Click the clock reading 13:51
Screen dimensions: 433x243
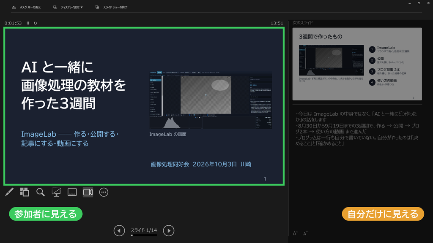(x=277, y=23)
